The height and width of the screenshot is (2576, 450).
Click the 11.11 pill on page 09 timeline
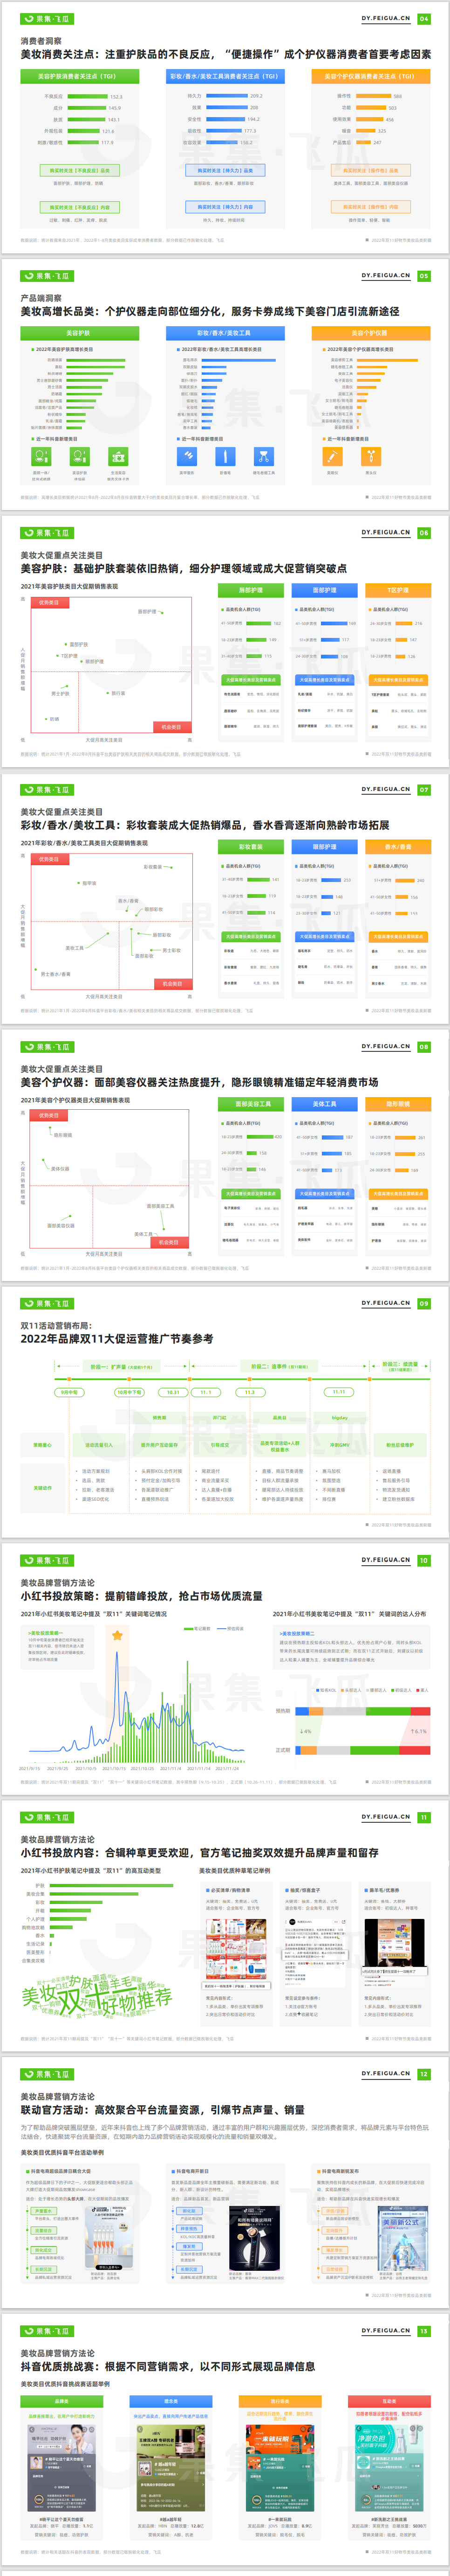click(339, 1392)
